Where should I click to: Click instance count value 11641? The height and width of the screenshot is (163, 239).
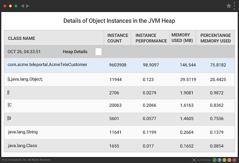coord(115,132)
